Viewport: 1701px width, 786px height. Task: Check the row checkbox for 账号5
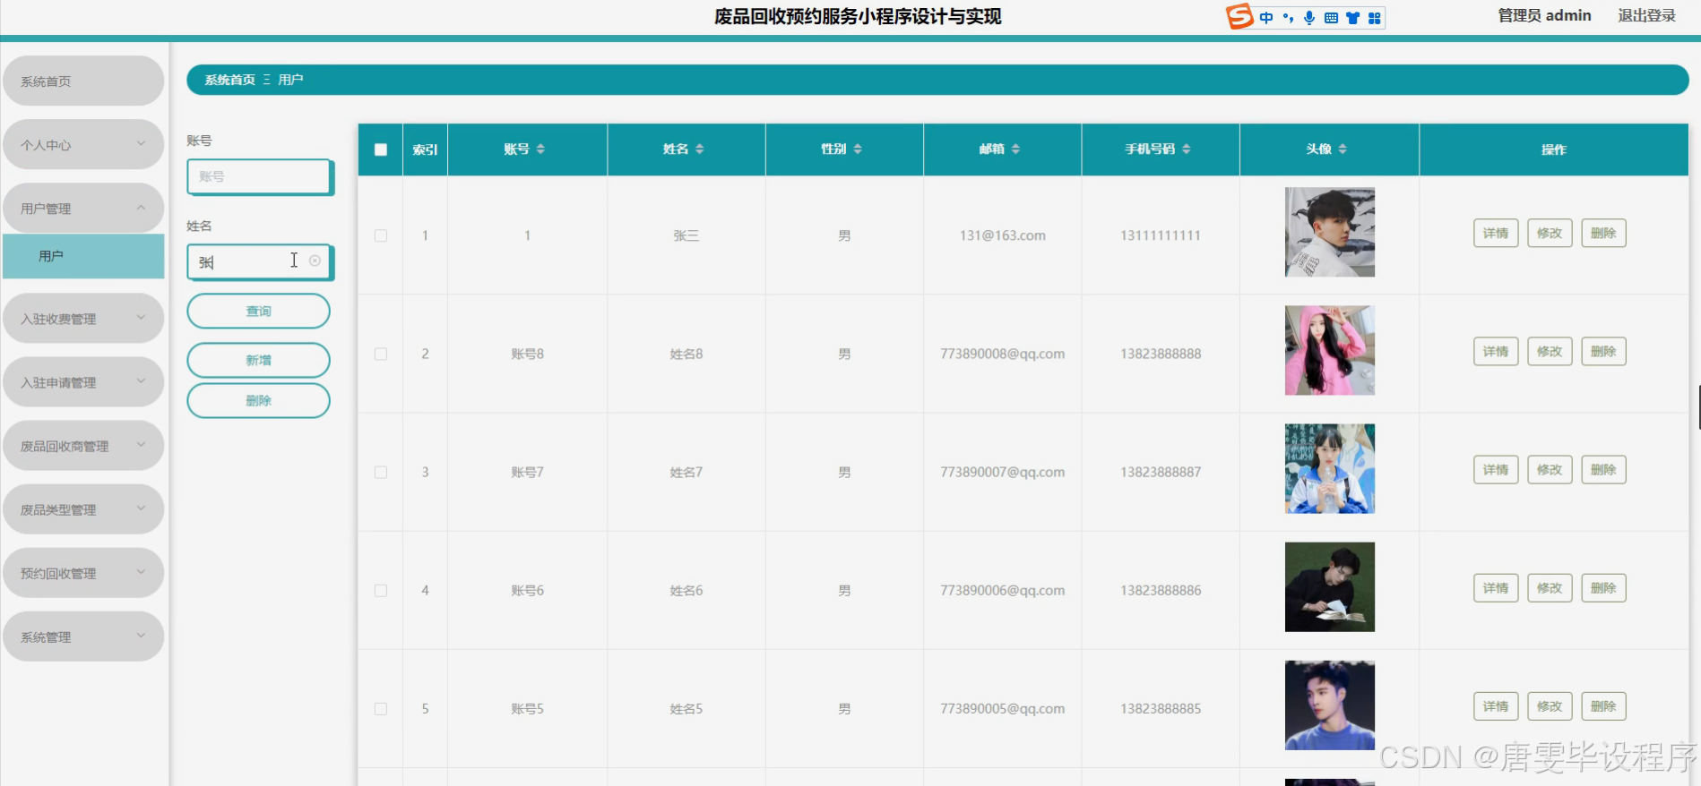coord(381,708)
